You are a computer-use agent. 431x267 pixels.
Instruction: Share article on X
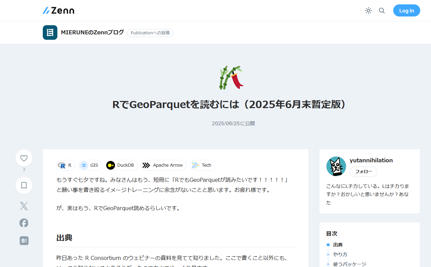(x=24, y=206)
